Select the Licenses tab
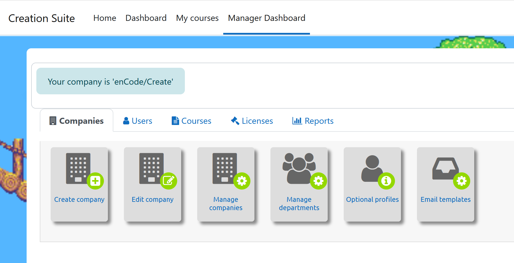The height and width of the screenshot is (263, 514). (x=252, y=121)
